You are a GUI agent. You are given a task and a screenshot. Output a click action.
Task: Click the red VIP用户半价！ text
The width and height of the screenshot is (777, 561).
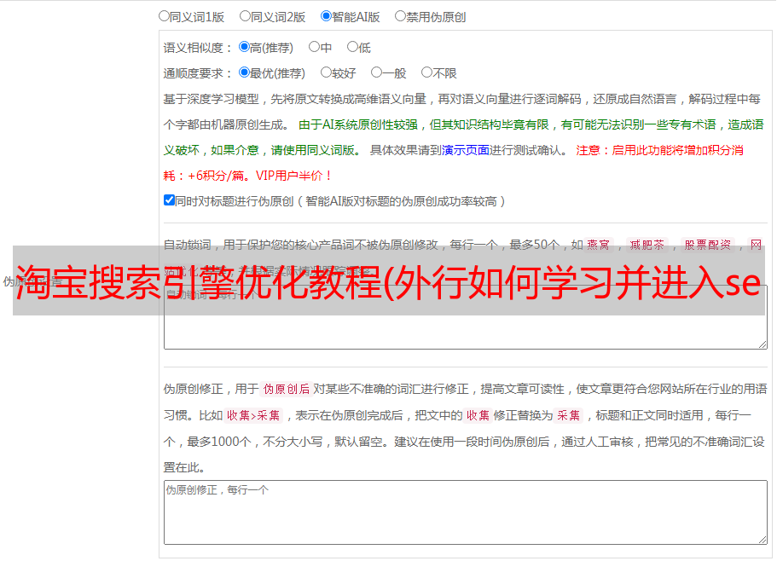coord(294,176)
